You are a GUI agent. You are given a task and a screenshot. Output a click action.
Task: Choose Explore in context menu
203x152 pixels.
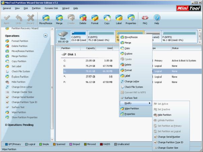(136, 54)
